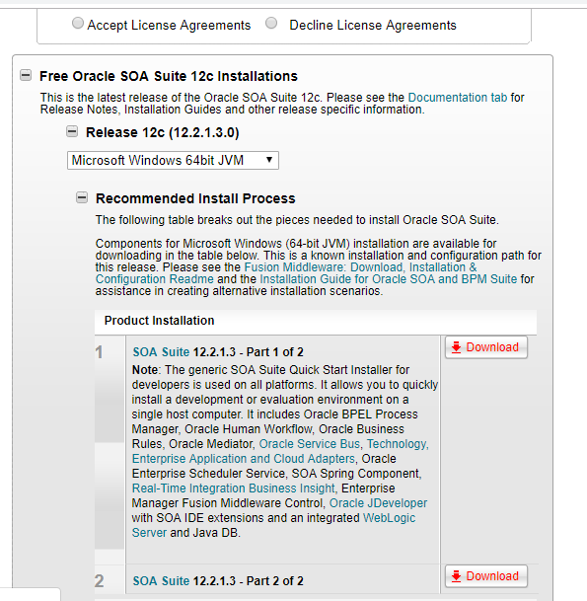Image resolution: width=587 pixels, height=601 pixels.
Task: Download SOA Suite 12.2.1.3 Part 1 of 2
Action: tap(485, 347)
